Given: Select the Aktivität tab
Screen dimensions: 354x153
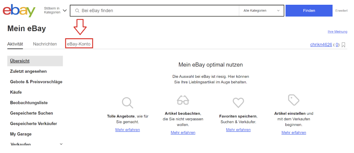Looking at the screenshot, I should [x=15, y=44].
